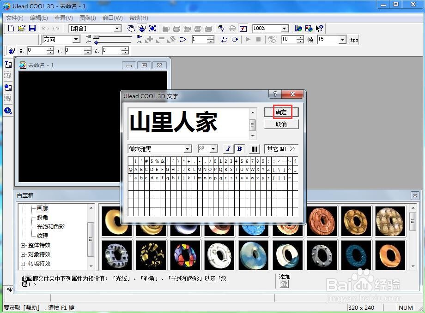Click the context help arrow icon
425x313 pixels.
point(319,28)
